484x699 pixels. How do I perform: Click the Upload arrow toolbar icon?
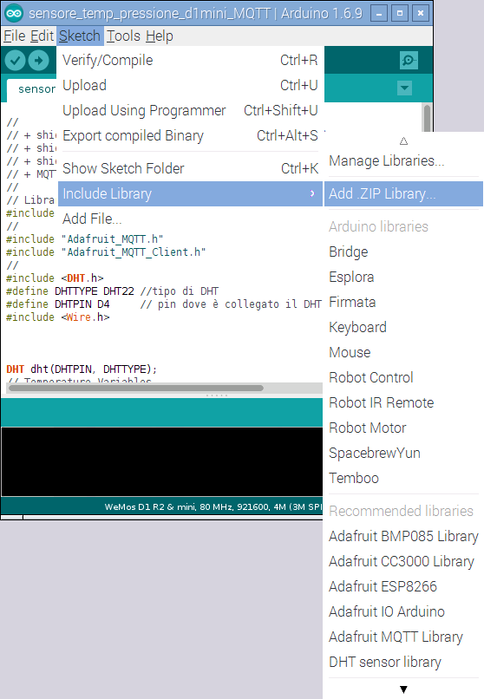pos(39,60)
